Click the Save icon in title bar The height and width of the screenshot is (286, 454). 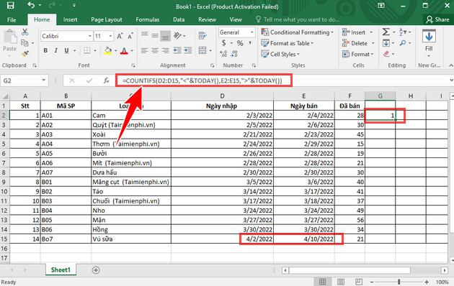pos(10,6)
